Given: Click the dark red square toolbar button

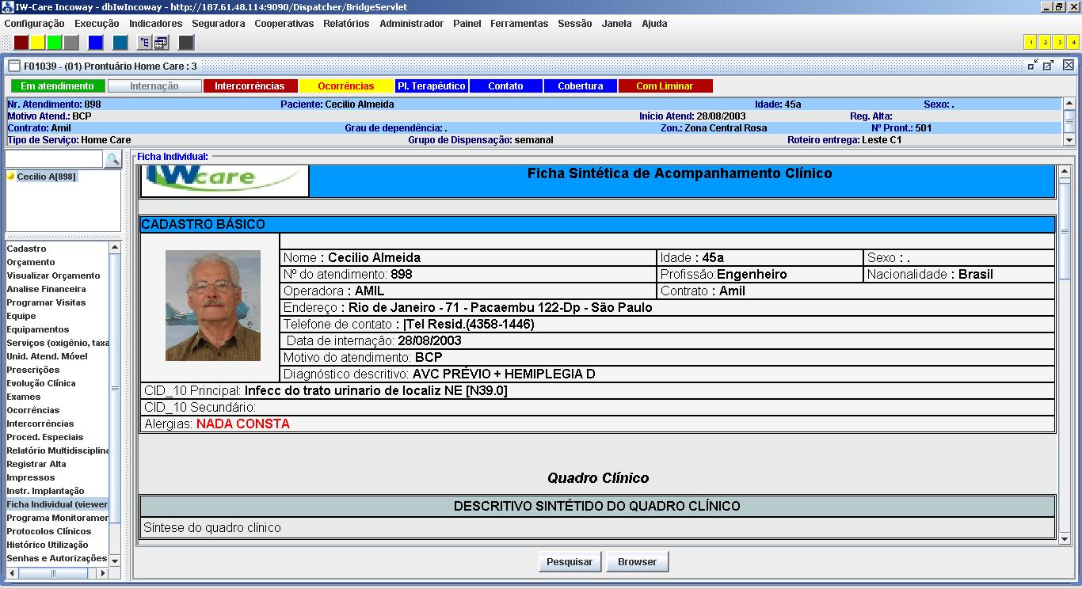Looking at the screenshot, I should pos(21,43).
